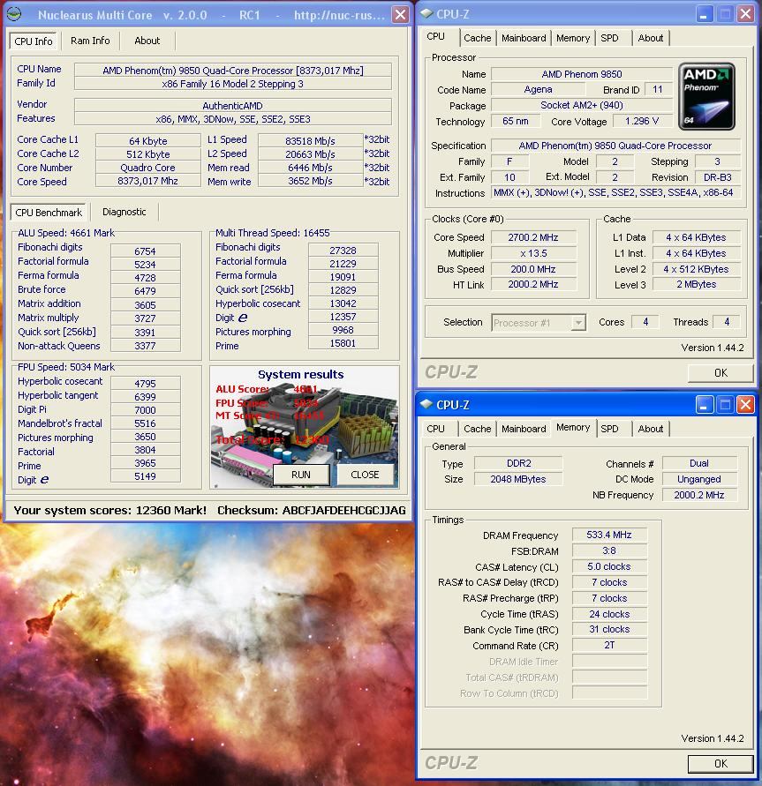Open the Mainboard tab in the lower CPU-Z window

(524, 429)
